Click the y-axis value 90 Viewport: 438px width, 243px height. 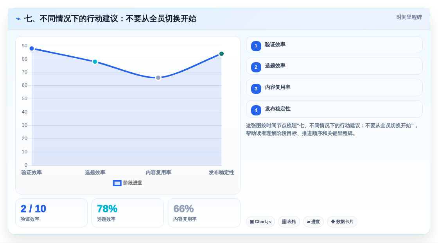(25, 46)
